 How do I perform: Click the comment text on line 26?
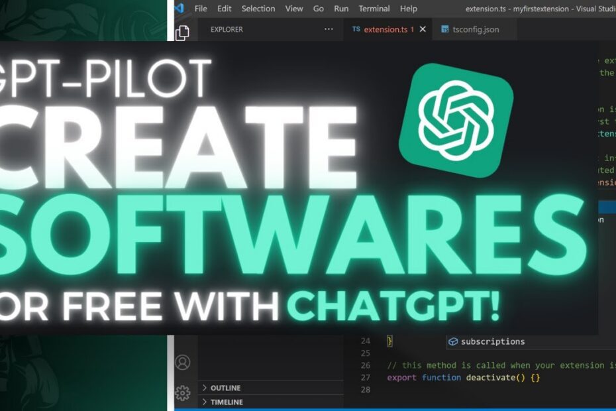click(x=501, y=365)
